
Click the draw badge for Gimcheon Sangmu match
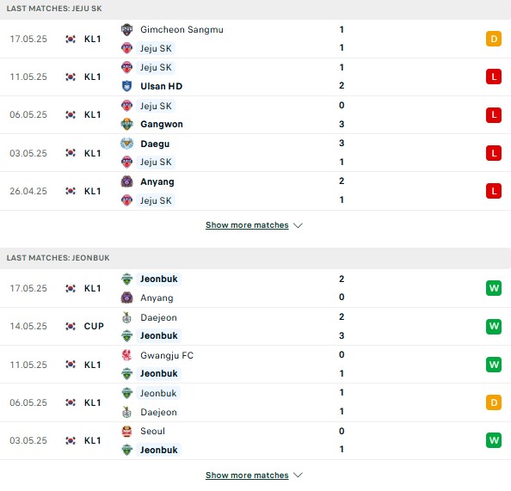coord(494,39)
